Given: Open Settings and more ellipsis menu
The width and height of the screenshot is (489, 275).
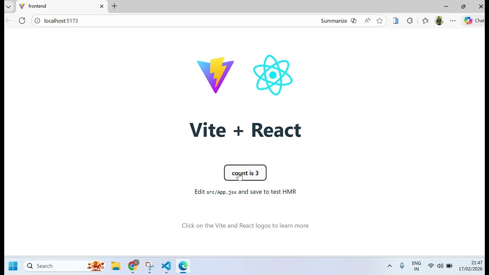Looking at the screenshot, I should click(x=453, y=21).
